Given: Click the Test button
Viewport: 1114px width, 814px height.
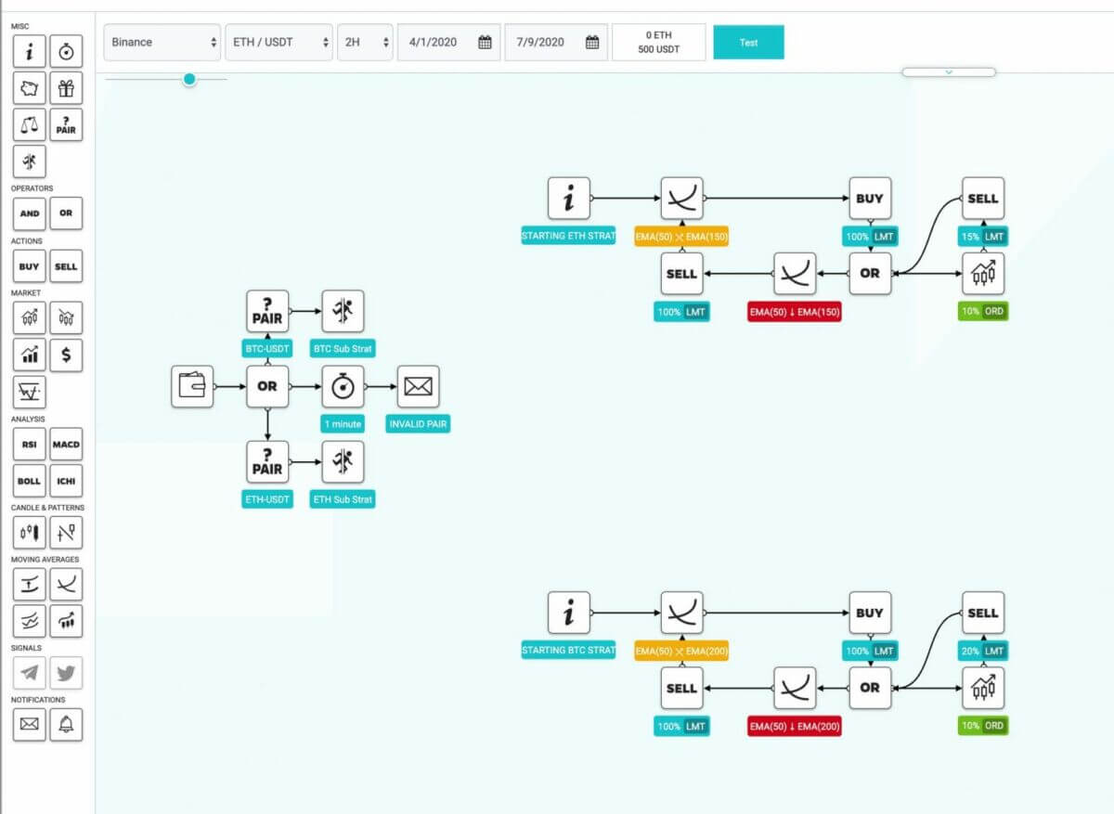Looking at the screenshot, I should 748,43.
